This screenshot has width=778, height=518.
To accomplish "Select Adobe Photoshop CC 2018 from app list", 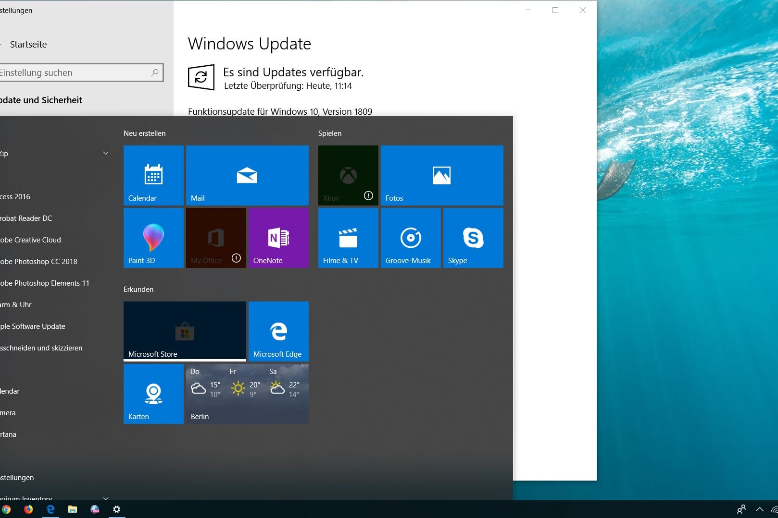I will click(x=39, y=262).
